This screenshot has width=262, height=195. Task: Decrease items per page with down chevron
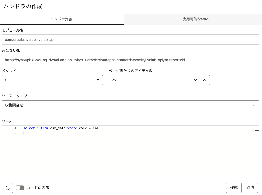(195, 80)
